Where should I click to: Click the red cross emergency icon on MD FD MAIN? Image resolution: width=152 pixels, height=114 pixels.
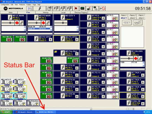pos(43,23)
